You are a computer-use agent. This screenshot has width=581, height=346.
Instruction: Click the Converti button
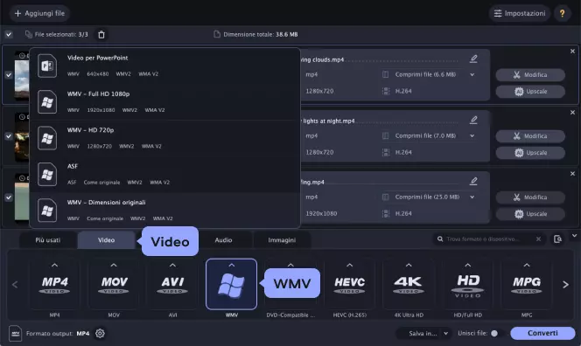(542, 333)
